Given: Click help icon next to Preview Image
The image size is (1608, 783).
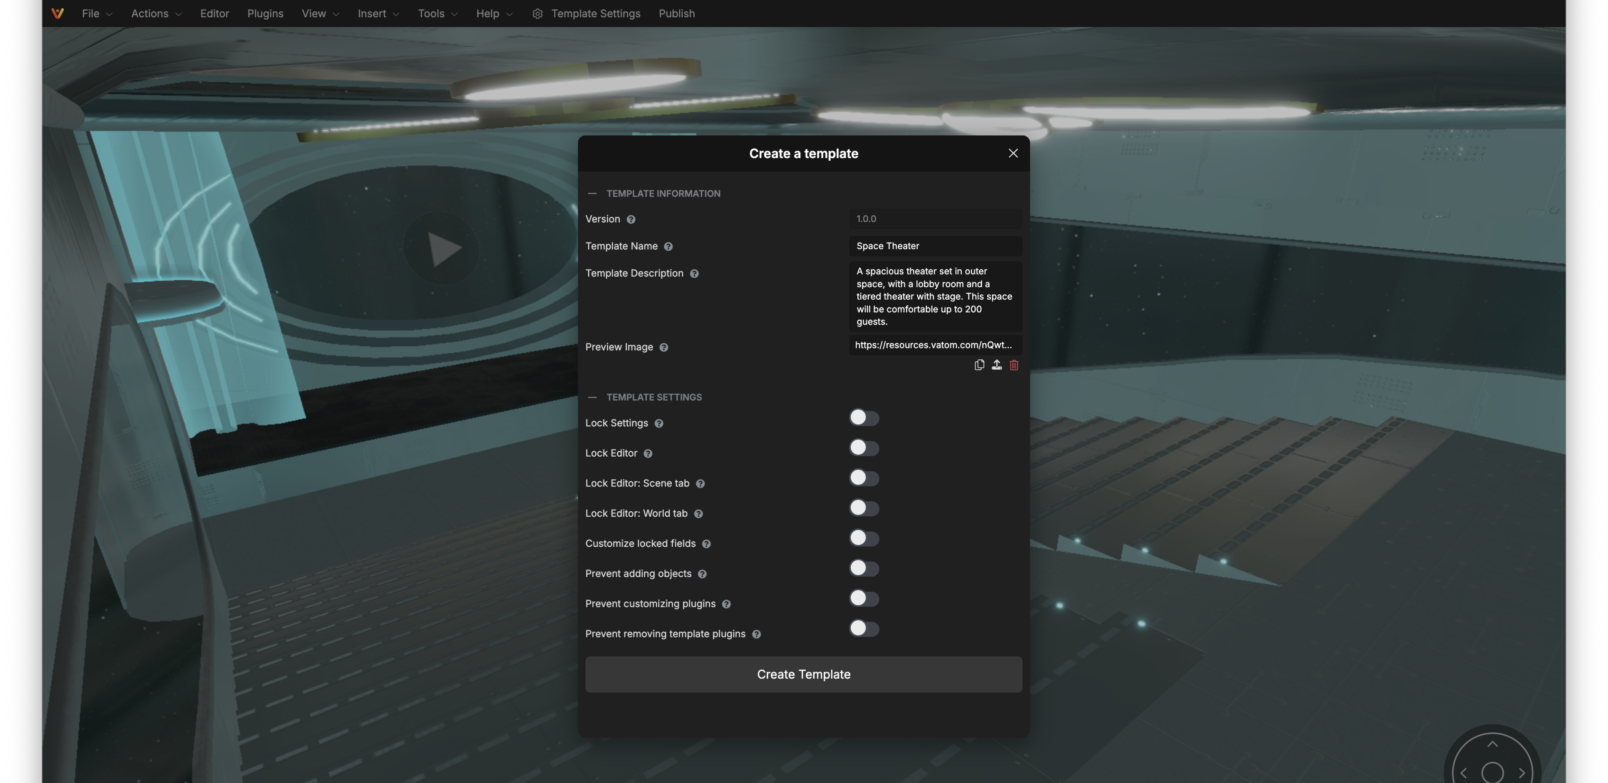Looking at the screenshot, I should (x=664, y=348).
